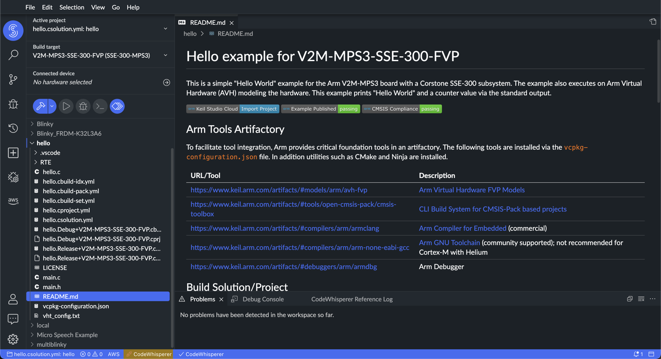Click the open preview icon at editor top-right
This screenshot has height=359, width=661.
point(653,22)
